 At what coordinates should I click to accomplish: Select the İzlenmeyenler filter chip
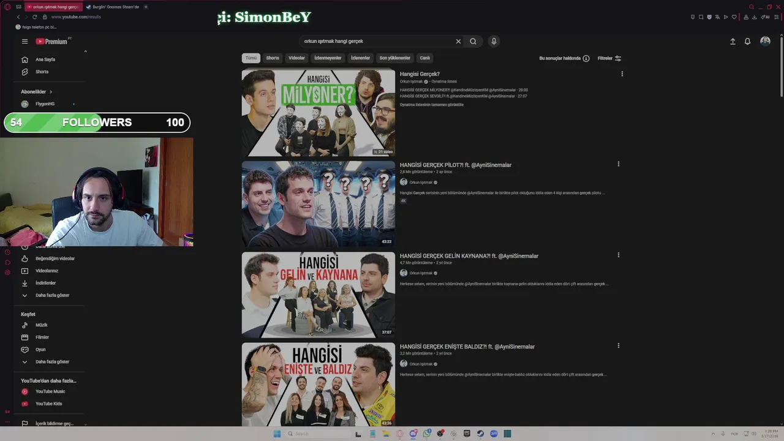coord(328,58)
